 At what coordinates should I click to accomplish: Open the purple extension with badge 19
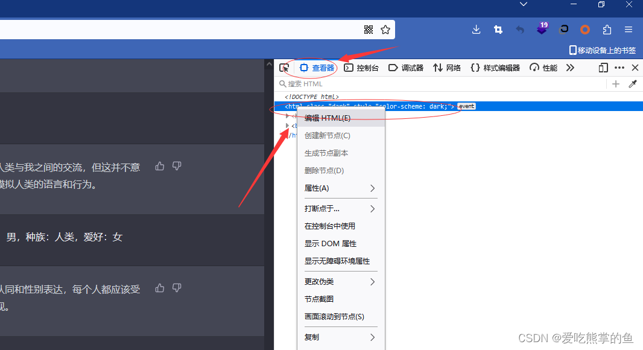[x=542, y=28]
